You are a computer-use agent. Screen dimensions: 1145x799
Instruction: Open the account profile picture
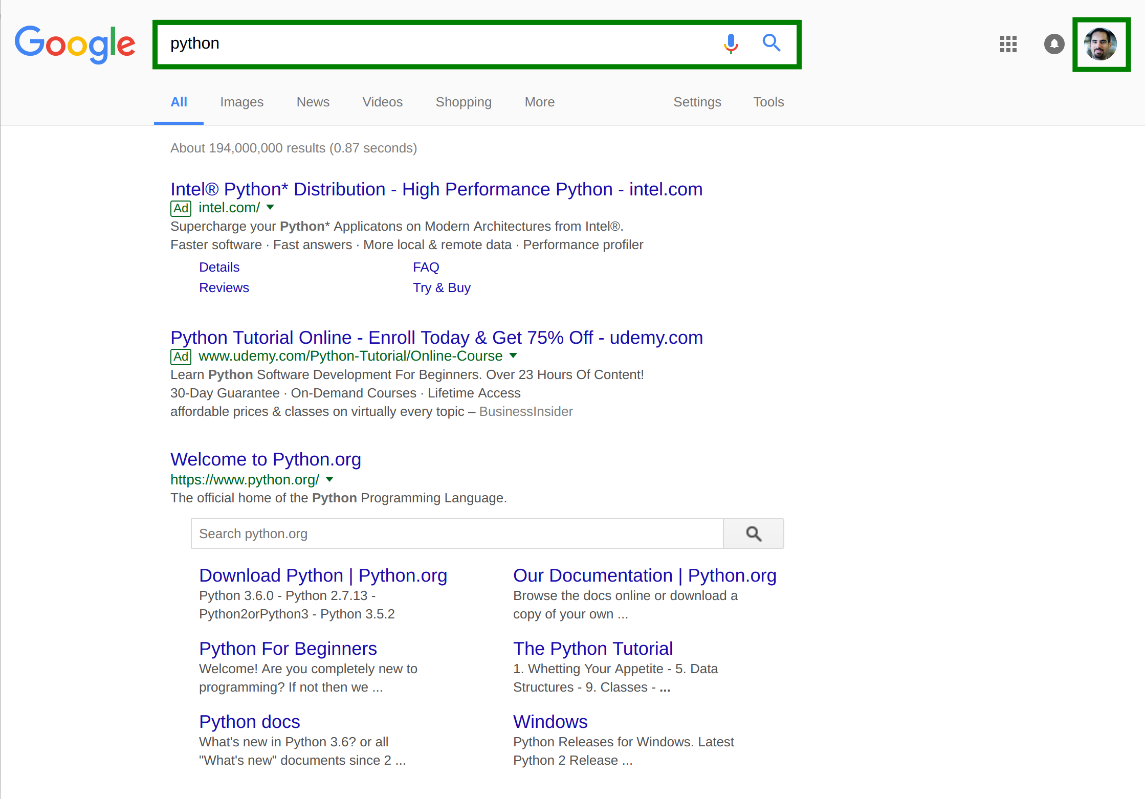(1101, 45)
